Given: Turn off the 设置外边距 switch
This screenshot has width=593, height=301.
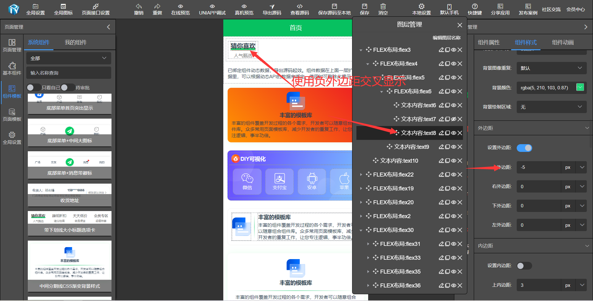Looking at the screenshot, I should pos(524,148).
